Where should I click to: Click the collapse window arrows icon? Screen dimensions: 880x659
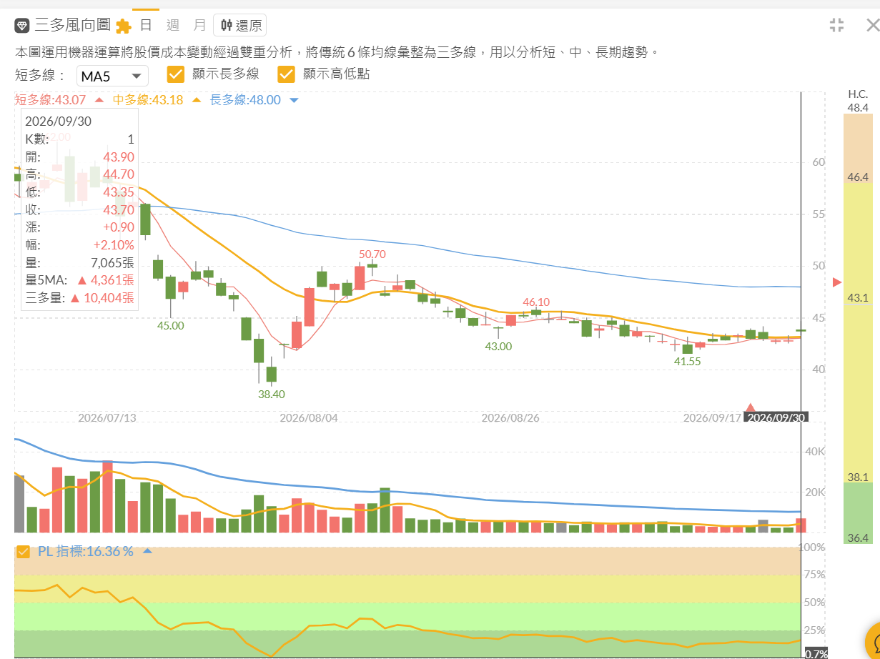pyautogui.click(x=836, y=25)
